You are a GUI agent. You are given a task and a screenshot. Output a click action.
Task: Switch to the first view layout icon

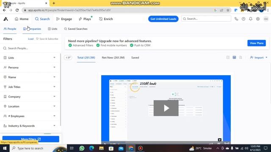point(228,57)
